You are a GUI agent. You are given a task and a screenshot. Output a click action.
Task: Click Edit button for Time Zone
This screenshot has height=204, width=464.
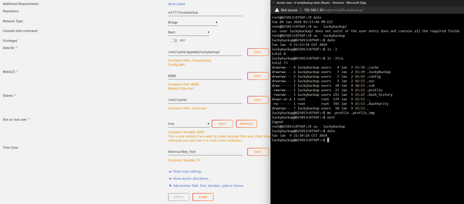click(x=258, y=152)
